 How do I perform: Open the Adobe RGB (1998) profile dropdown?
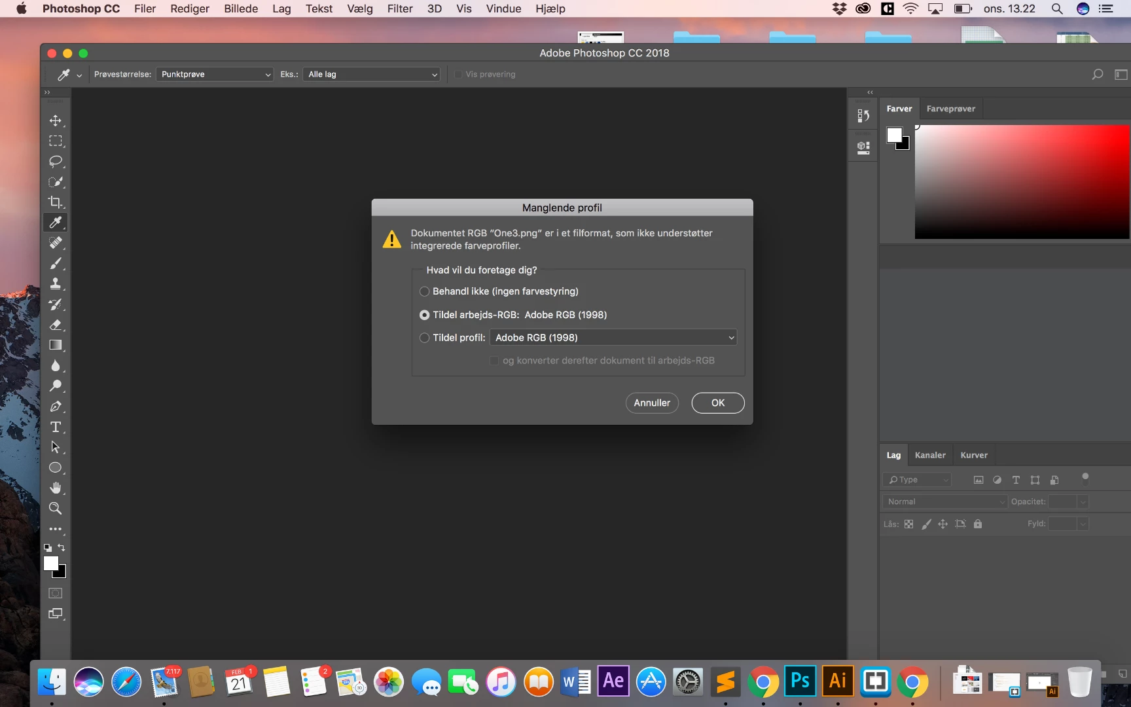tap(613, 338)
